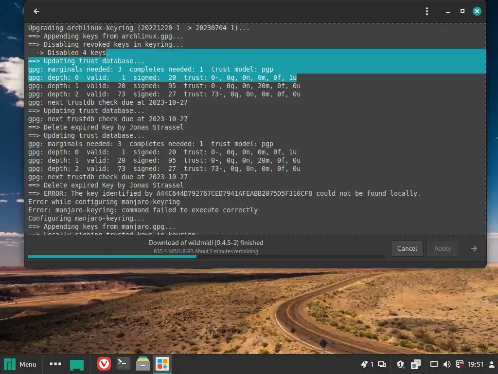Open the three-dot menu in the header bar
This screenshot has height=374, width=498.
click(427, 11)
